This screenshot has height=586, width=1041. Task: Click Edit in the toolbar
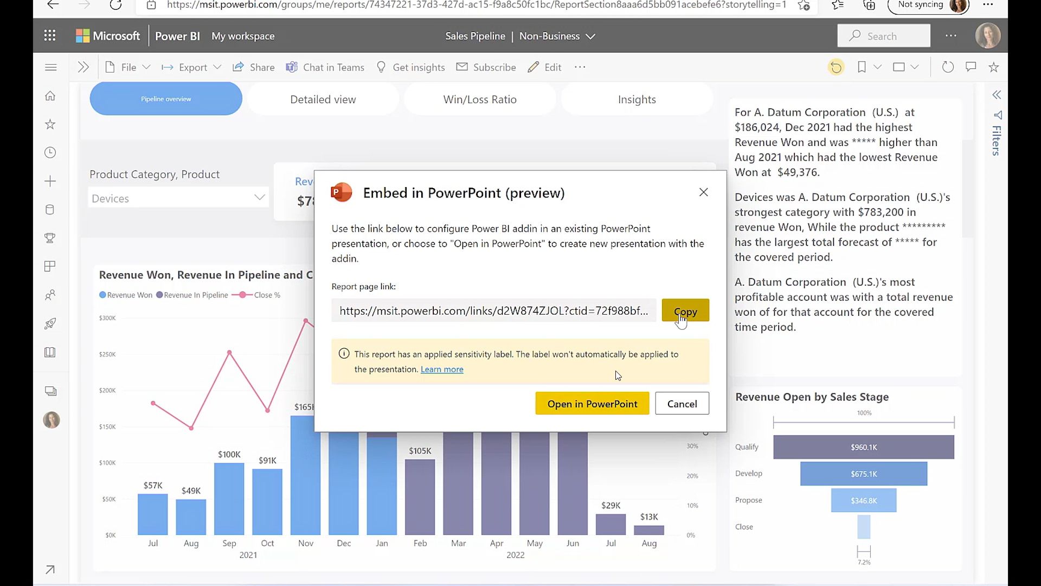[544, 67]
